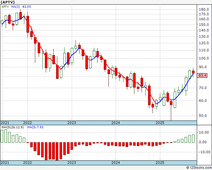Select the MACD(26,12,9) indicator label
212x170 pixels.
12,127
